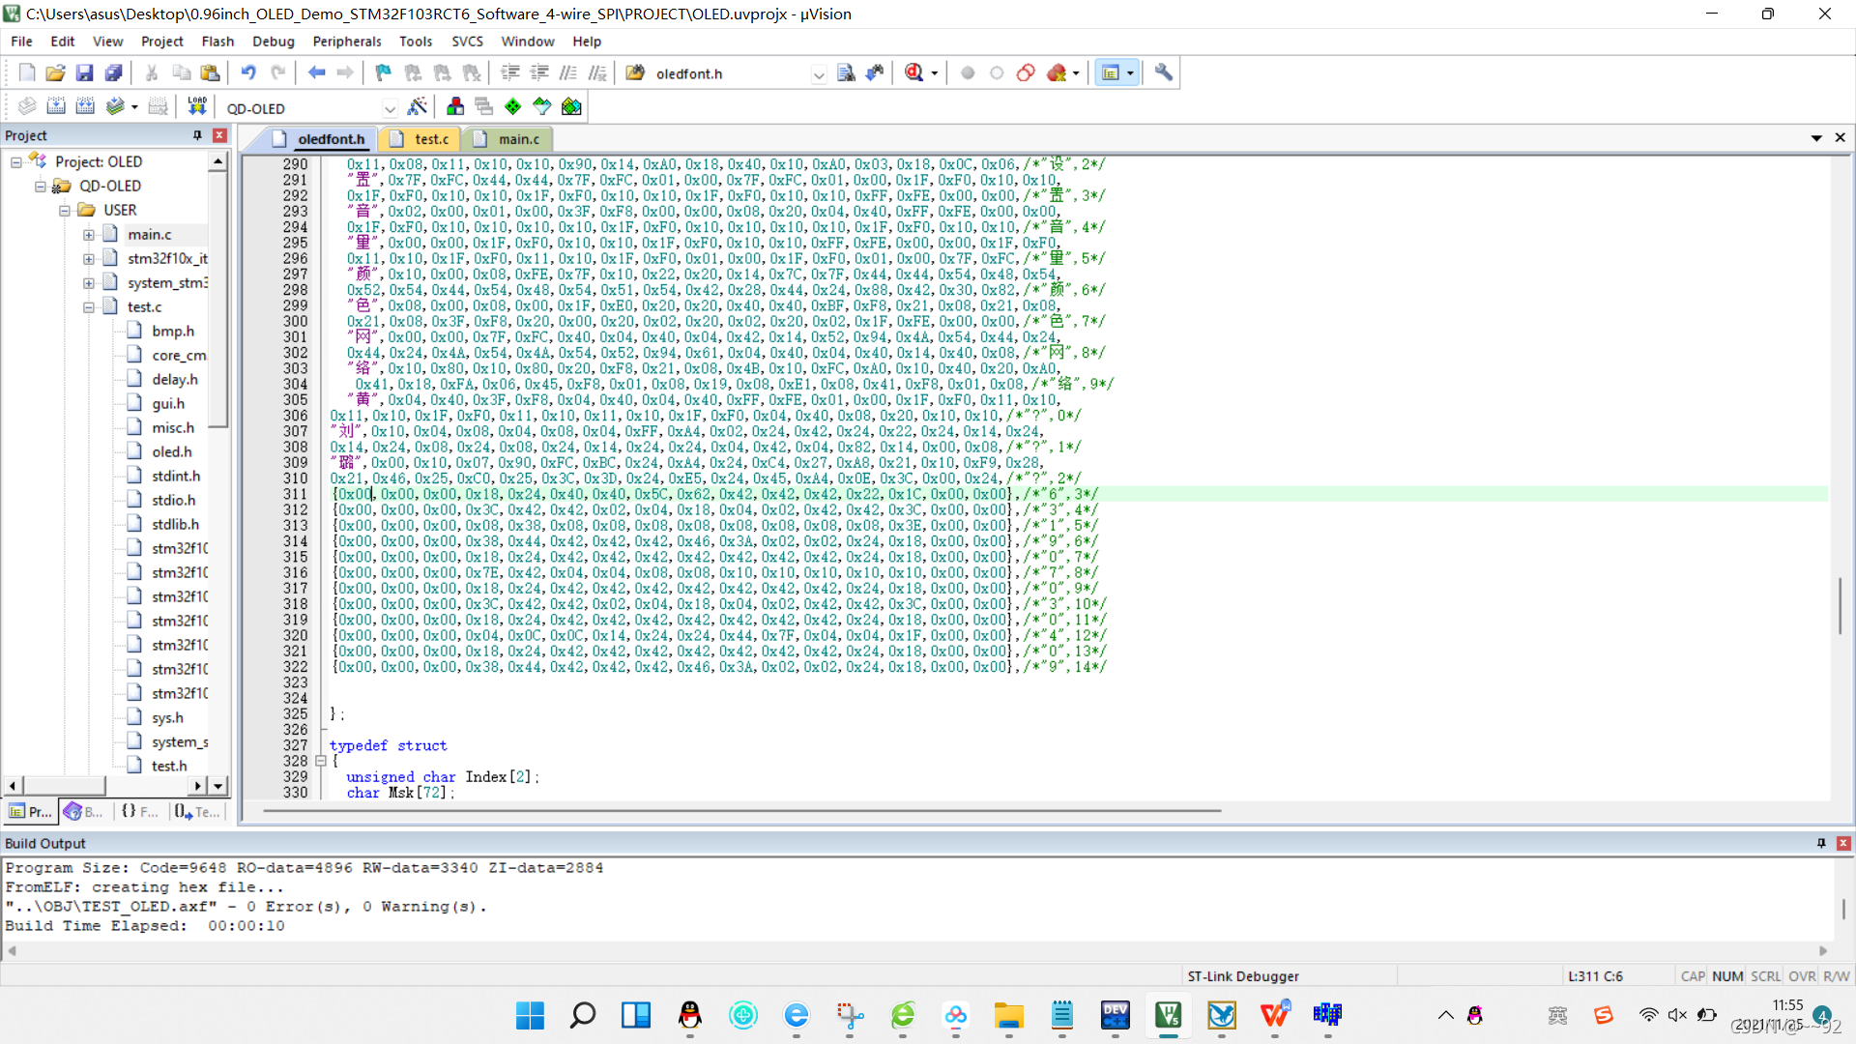Undo the last edit
1856x1044 pixels.
(x=248, y=73)
